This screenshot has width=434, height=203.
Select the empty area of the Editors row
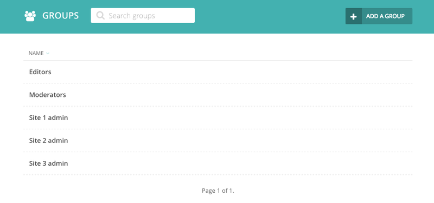[233, 72]
